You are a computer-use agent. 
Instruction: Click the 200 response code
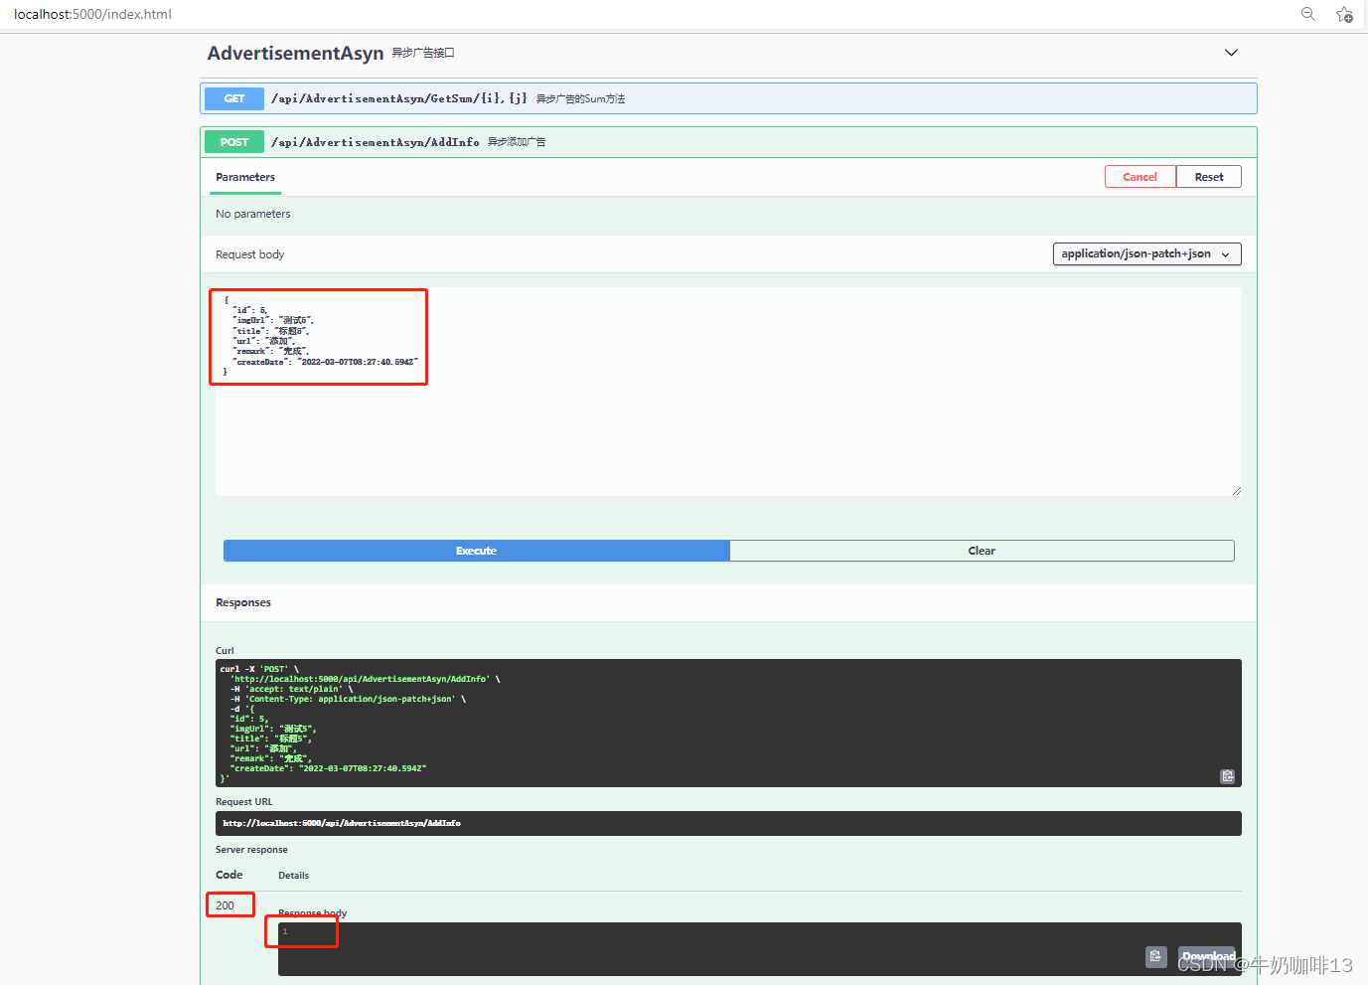click(x=226, y=905)
